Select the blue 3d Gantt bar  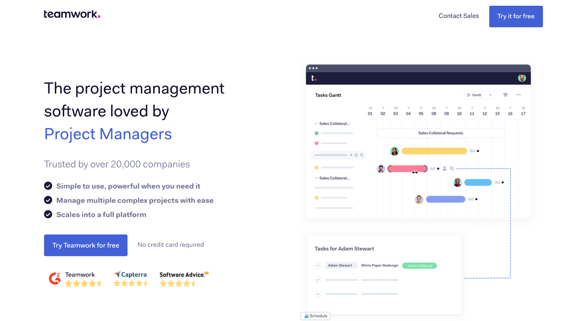tap(478, 182)
